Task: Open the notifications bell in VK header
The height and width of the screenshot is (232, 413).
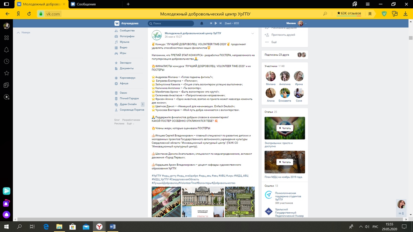Action: click(x=202, y=23)
